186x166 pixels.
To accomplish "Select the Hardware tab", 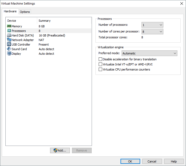I will tap(10, 12).
